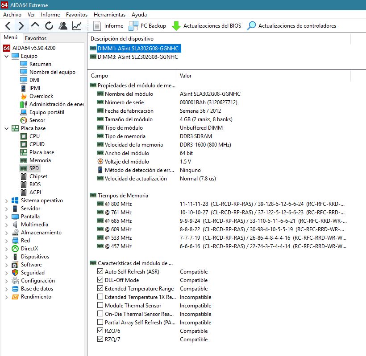The width and height of the screenshot is (366, 356).
Task: Expand the Sistema operativo tree node
Action: pos(6,201)
